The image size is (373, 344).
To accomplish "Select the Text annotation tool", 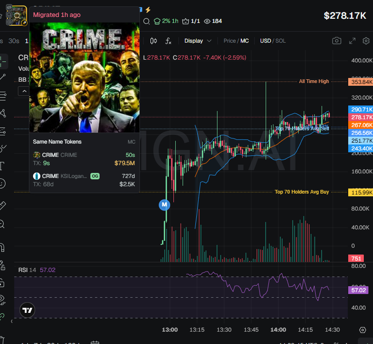I will (x=2, y=166).
